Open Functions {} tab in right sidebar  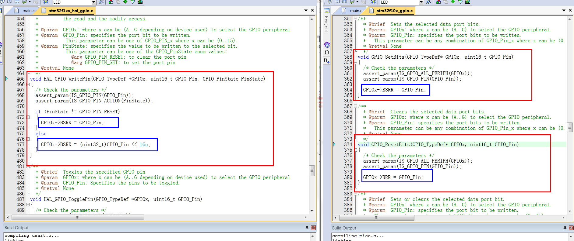pos(327,52)
